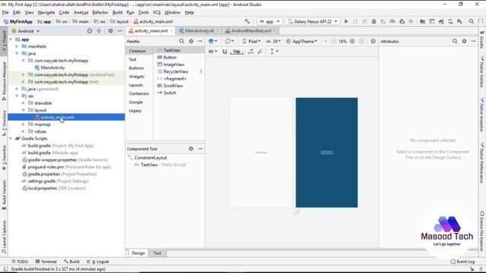The image size is (486, 273).
Task: Open Android project view dropdown
Action: click(x=26, y=31)
